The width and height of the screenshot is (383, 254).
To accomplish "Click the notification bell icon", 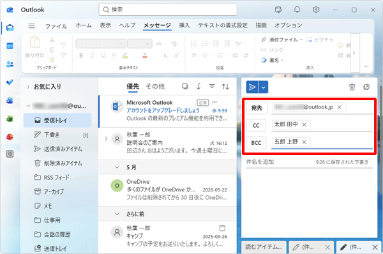I will pos(297,10).
